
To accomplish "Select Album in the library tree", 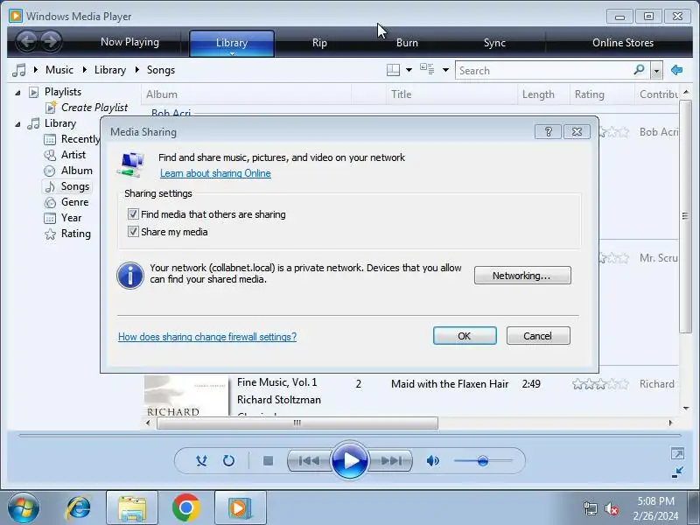I will pyautogui.click(x=77, y=171).
